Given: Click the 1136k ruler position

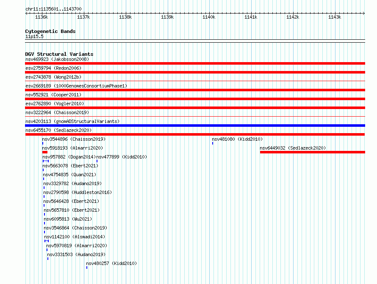Looking at the screenshot, I should pyautogui.click(x=42, y=17).
